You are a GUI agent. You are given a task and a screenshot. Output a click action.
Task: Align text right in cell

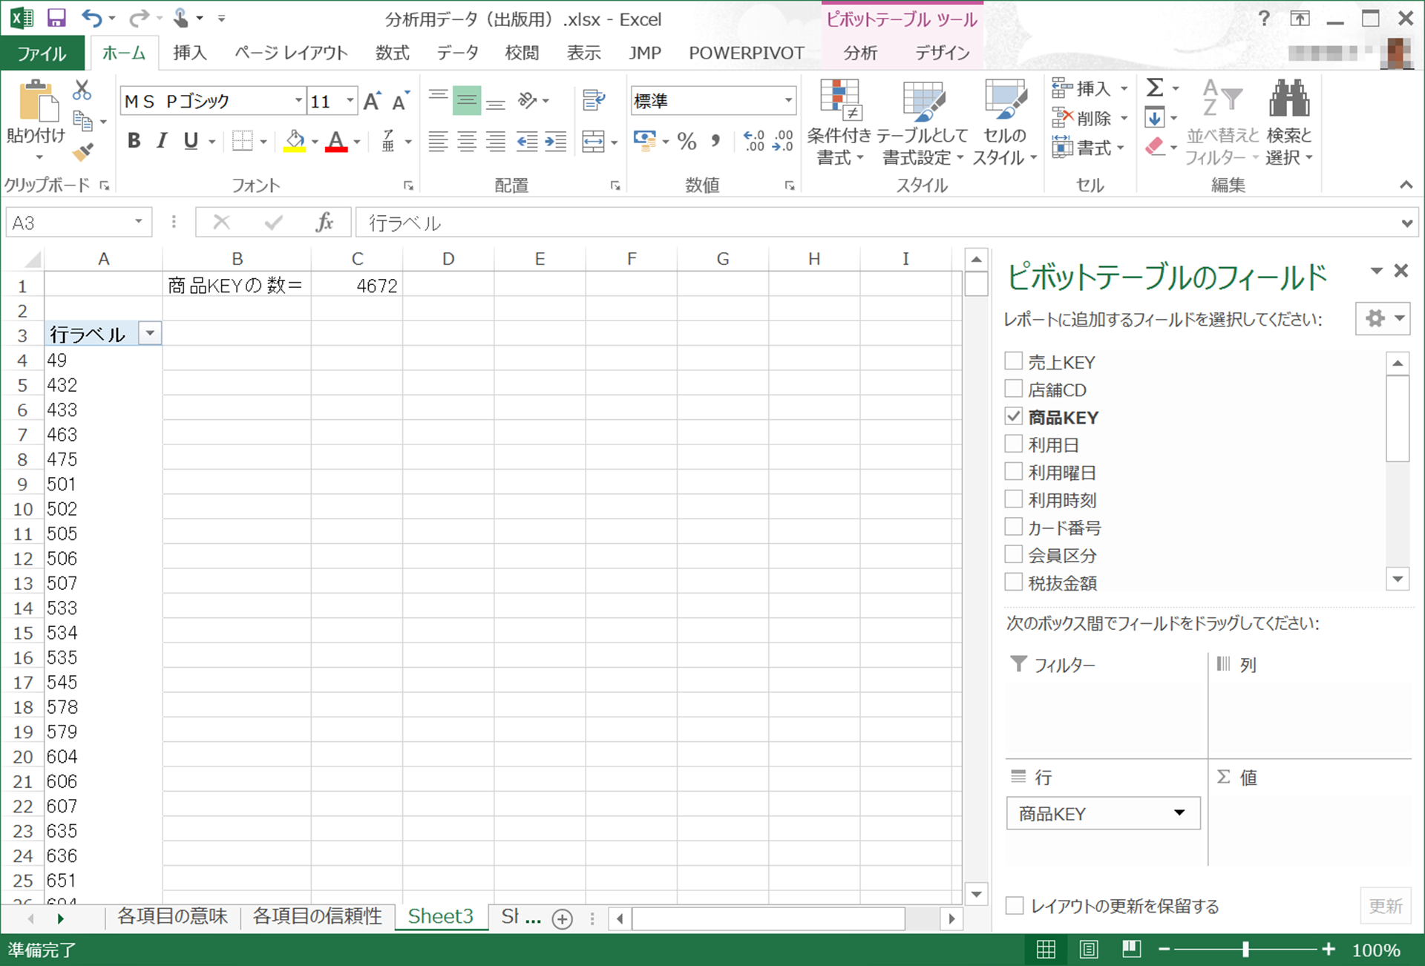coord(495,141)
